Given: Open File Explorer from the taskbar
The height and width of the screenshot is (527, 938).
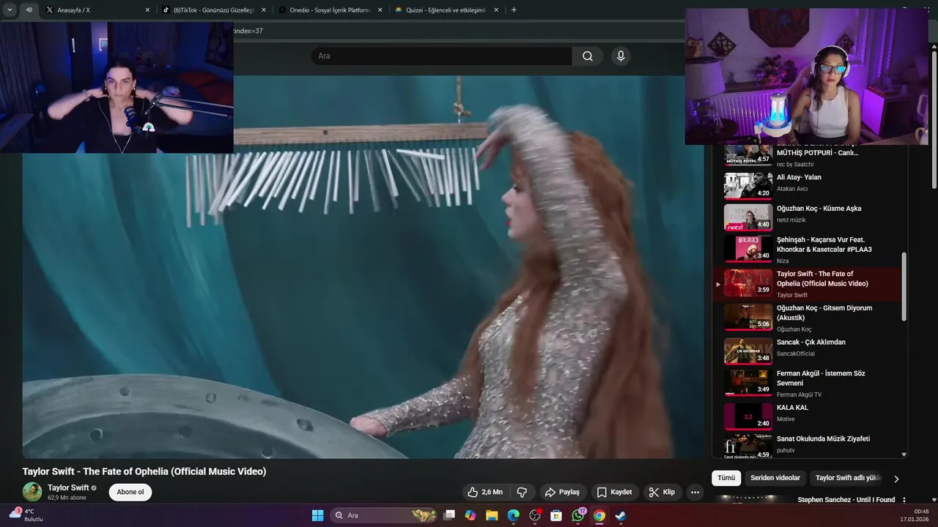Looking at the screenshot, I should point(492,515).
